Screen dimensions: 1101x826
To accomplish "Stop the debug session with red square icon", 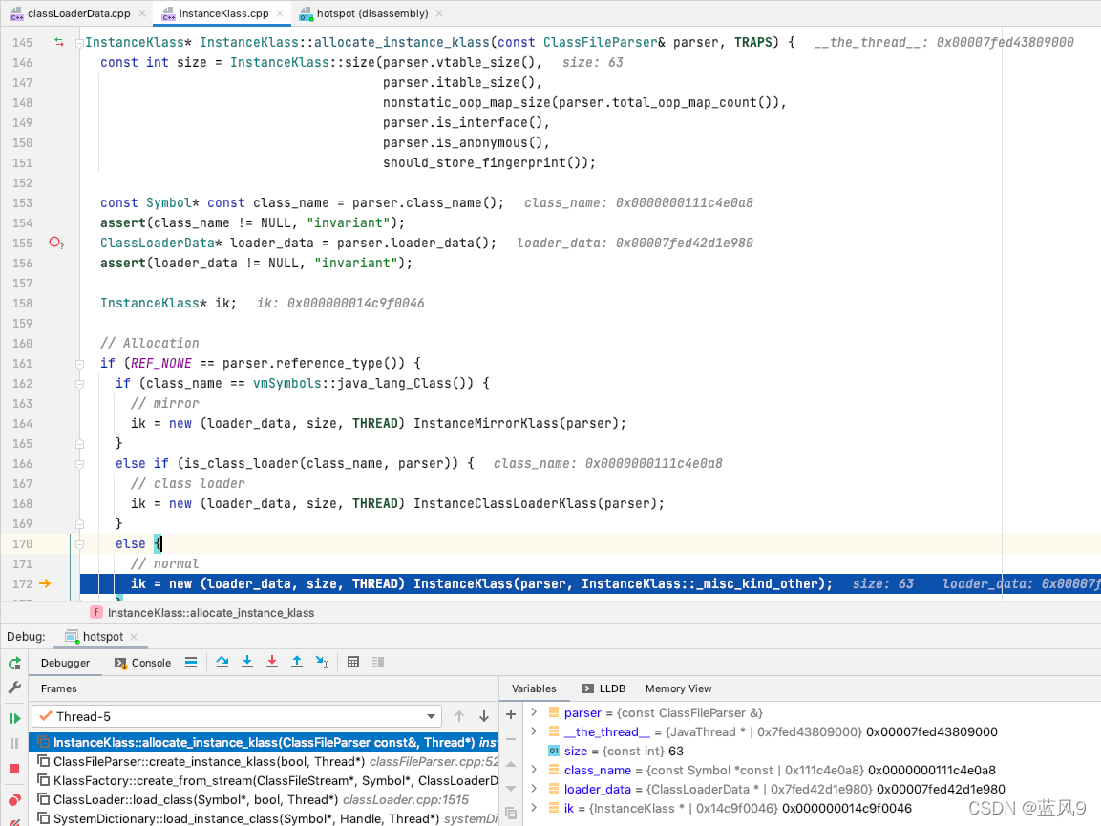I will point(13,771).
